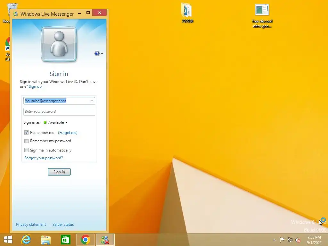Click the muted volume tray icon
The width and height of the screenshot is (328, 246).
tap(298, 240)
